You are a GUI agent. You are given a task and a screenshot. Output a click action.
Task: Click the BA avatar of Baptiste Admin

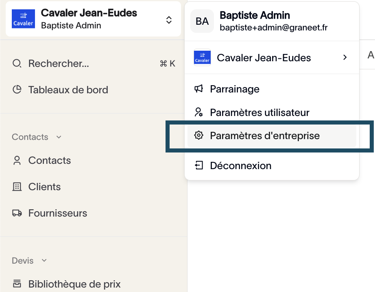[x=202, y=21]
